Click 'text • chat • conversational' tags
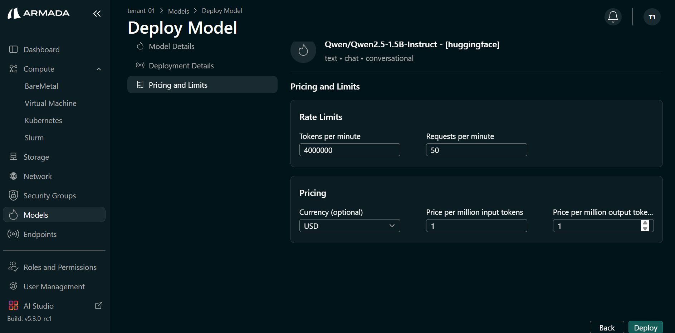Image resolution: width=675 pixels, height=333 pixels. 369,58
